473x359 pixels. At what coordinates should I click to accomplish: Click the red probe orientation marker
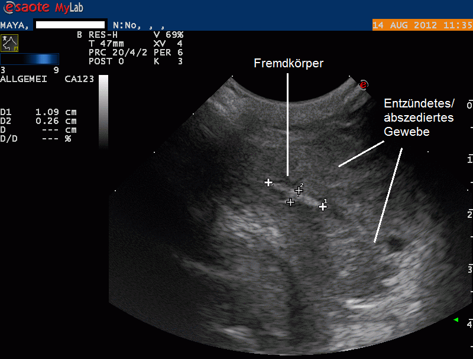click(x=364, y=85)
